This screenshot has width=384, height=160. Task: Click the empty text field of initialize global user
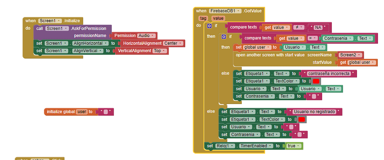(x=106, y=112)
